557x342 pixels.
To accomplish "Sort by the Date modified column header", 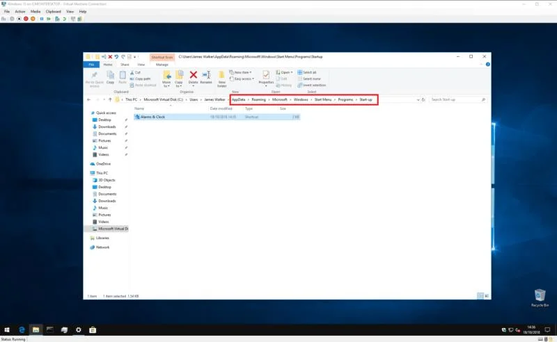I will 221,108.
